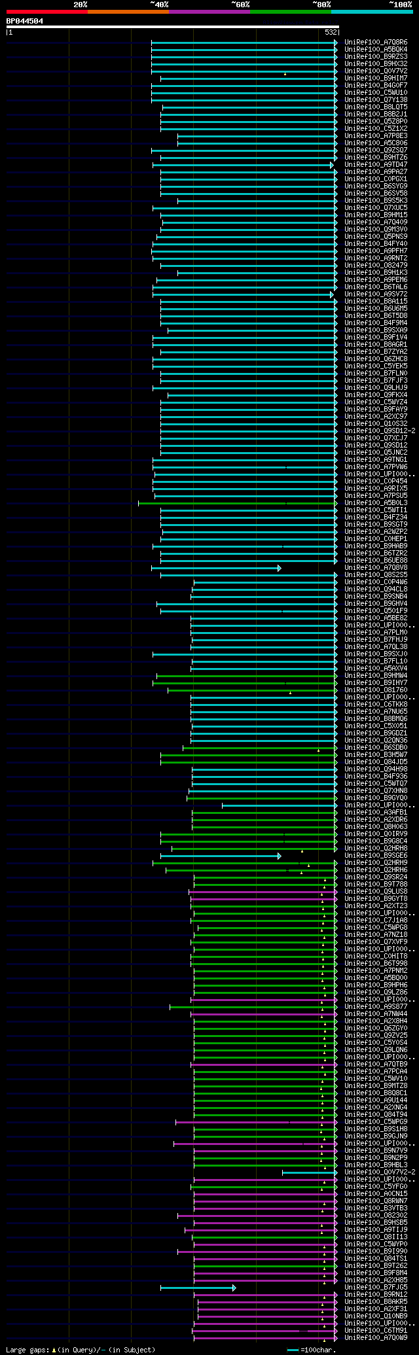The image size is (419, 1355).
Task: Click the query end position 532
Action: (331, 32)
